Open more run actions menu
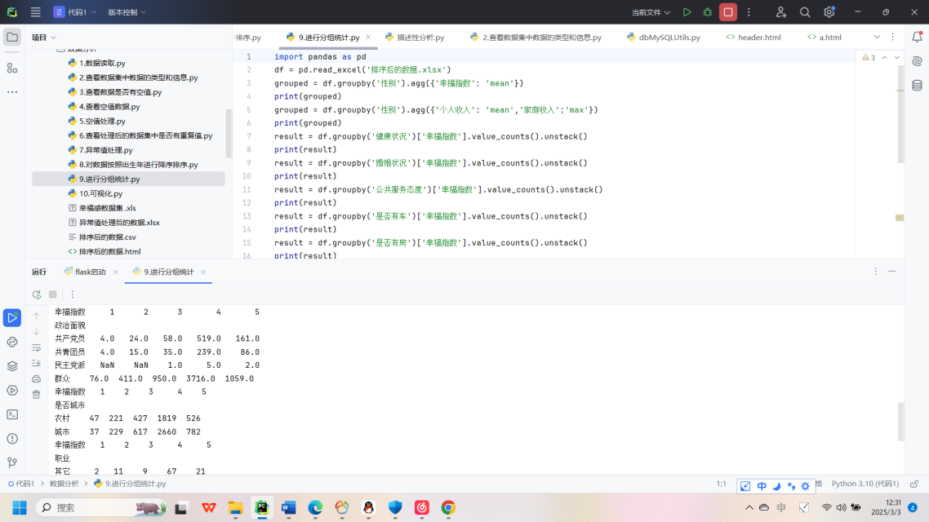This screenshot has height=522, width=929. [749, 12]
